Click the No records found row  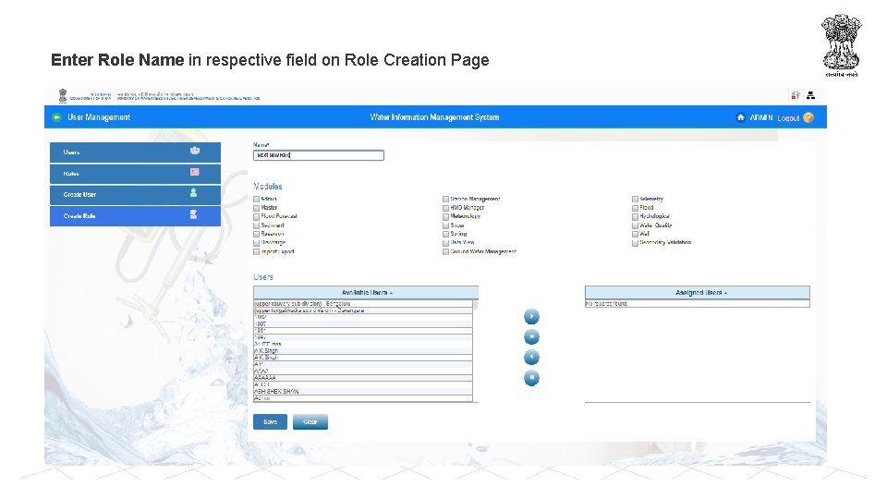pyautogui.click(x=698, y=304)
